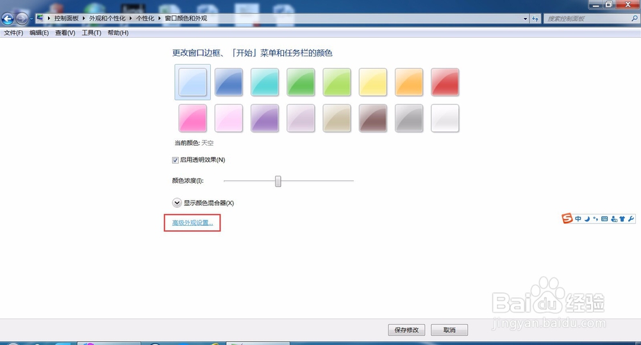Click the 高级外观设置... link
The width and height of the screenshot is (641, 345).
click(192, 223)
